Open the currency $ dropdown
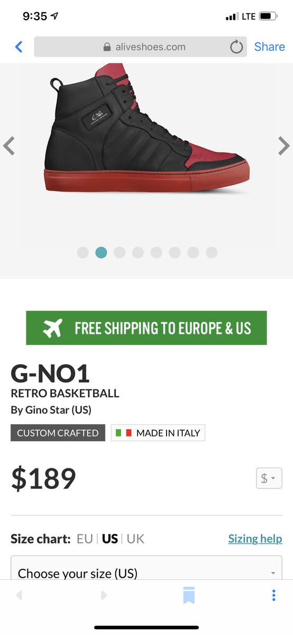The width and height of the screenshot is (293, 635). click(269, 478)
